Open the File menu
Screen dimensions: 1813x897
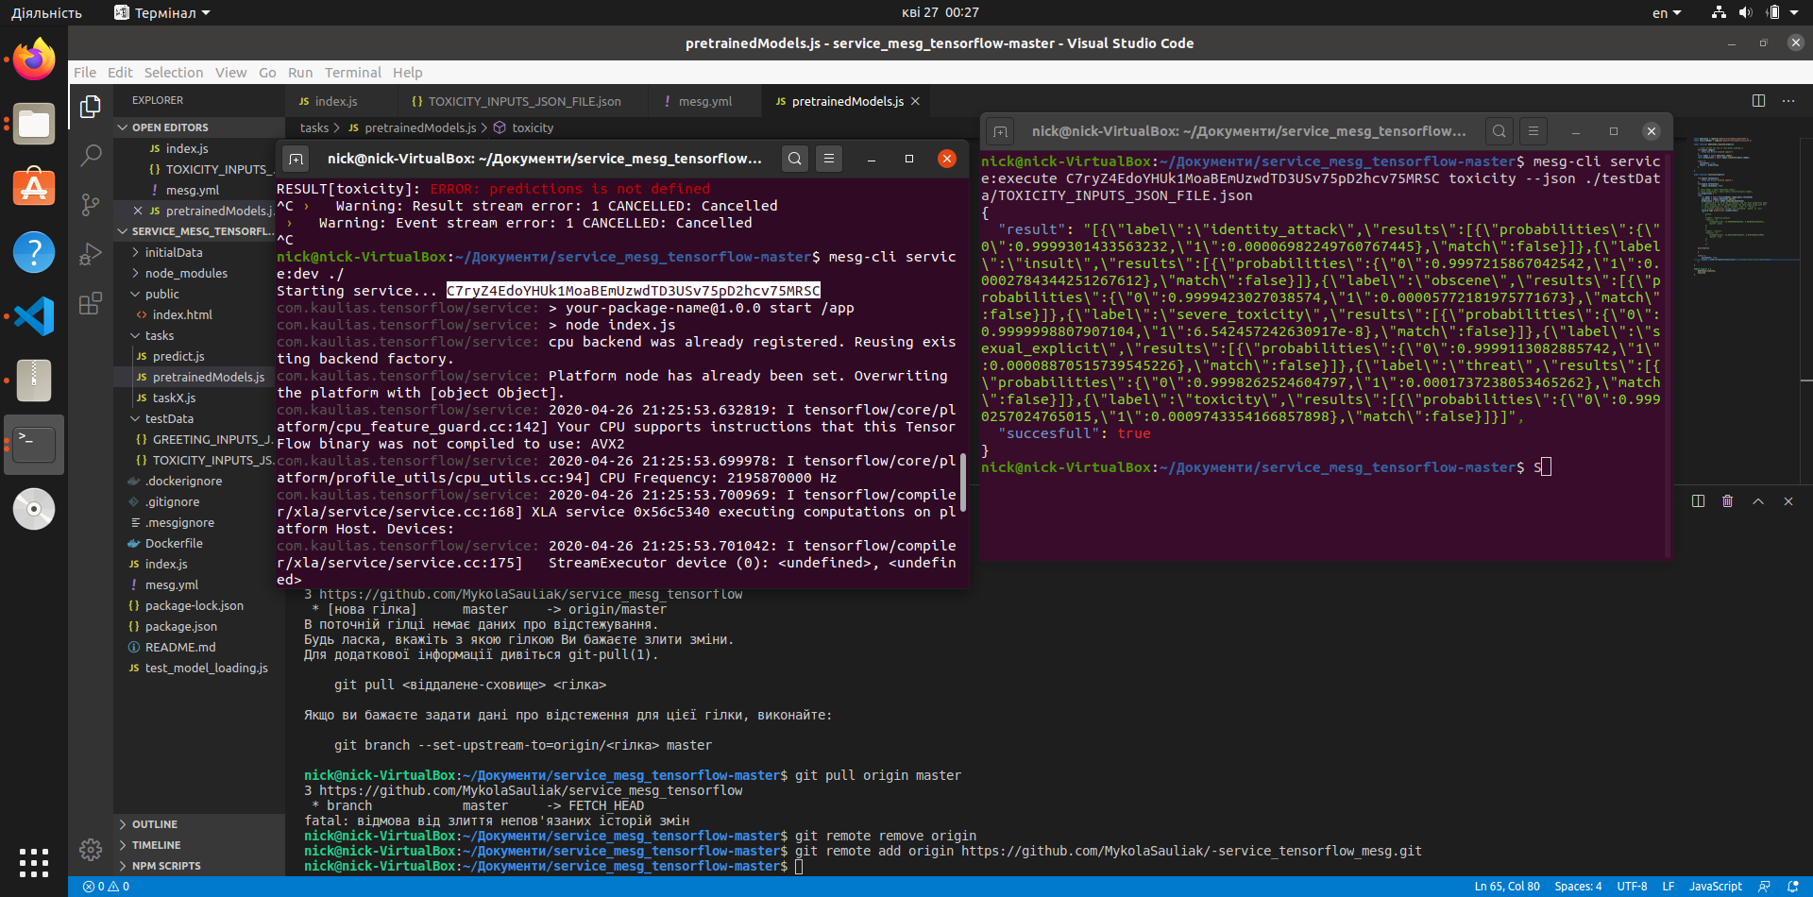(x=85, y=73)
